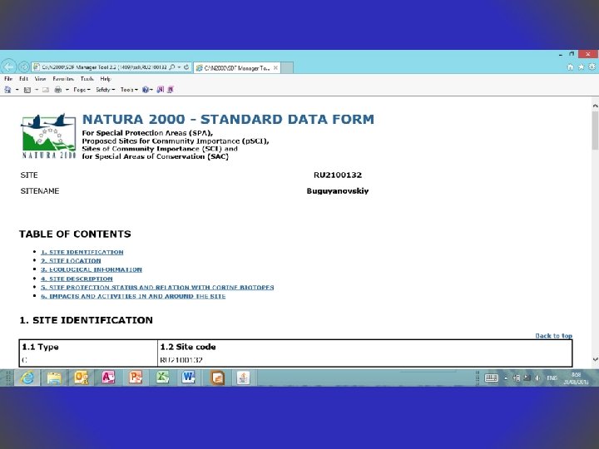Screen dimensions: 599x449
Task: Open the File menu
Action: tap(8, 79)
